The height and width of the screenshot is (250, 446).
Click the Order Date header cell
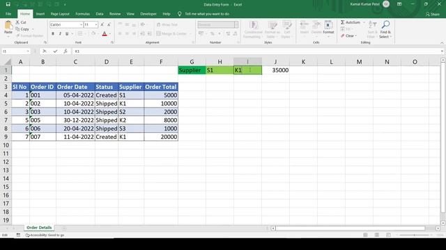75,87
